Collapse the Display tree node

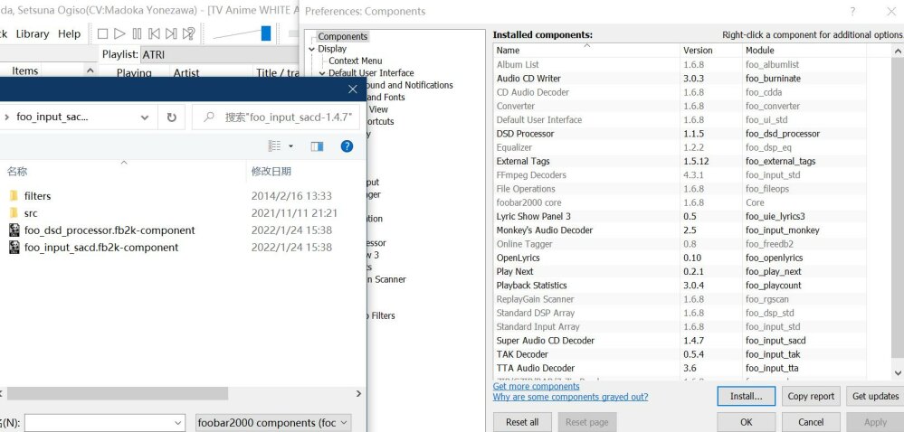click(x=312, y=49)
